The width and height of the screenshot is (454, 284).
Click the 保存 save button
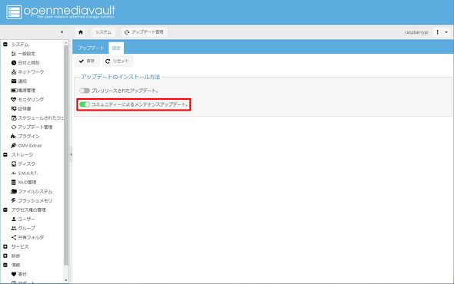click(x=87, y=61)
